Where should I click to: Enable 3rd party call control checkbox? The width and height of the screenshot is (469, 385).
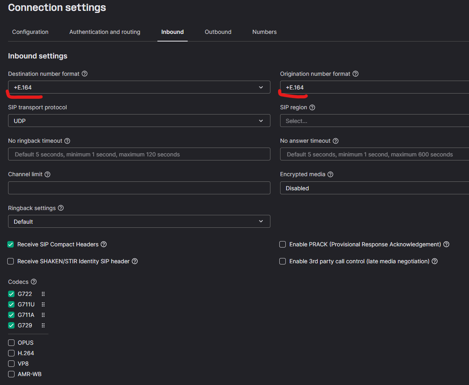[x=283, y=261]
